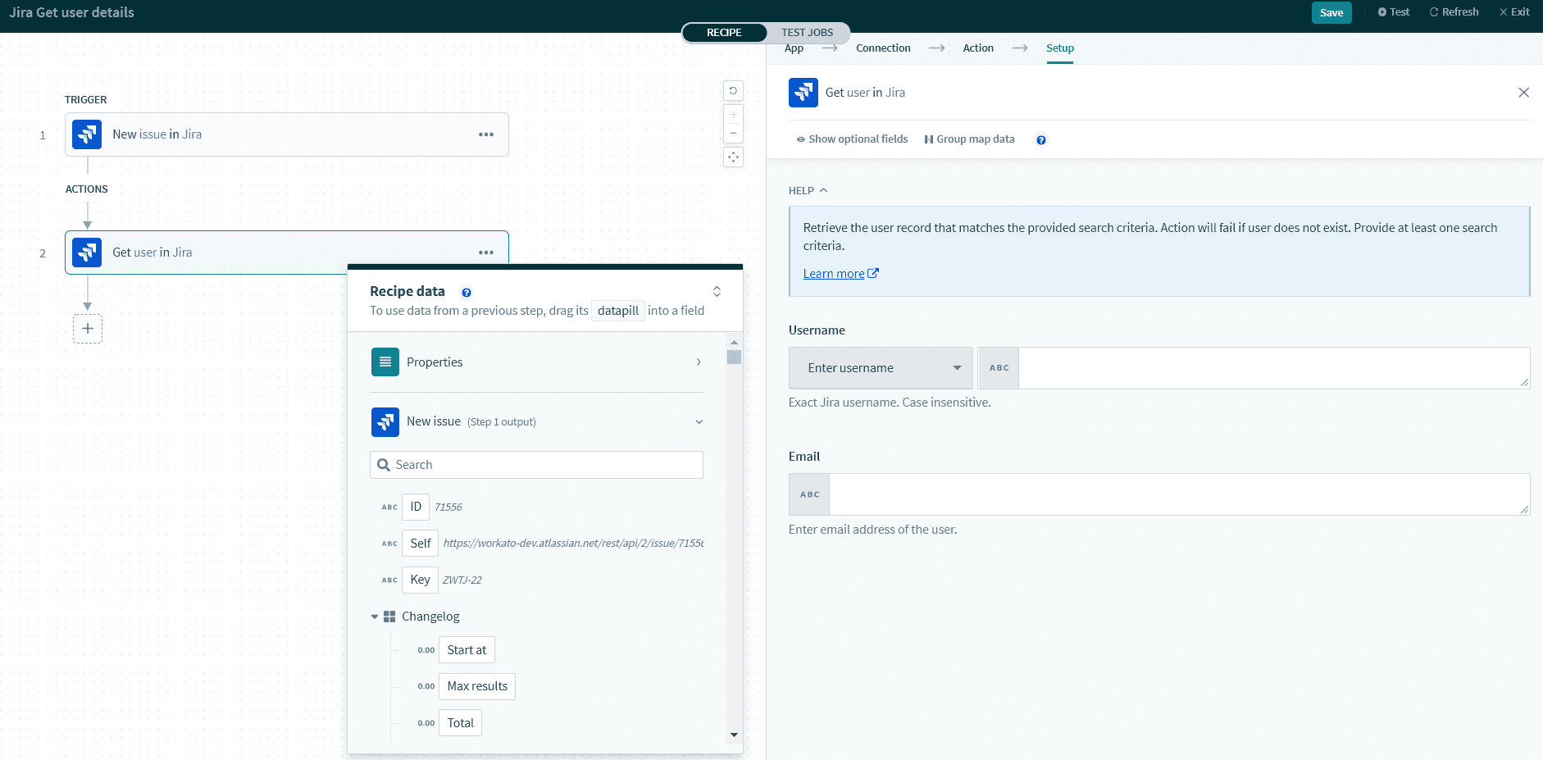1543x760 pixels.
Task: Click the ABC type toggle on the Email field
Action: (808, 494)
